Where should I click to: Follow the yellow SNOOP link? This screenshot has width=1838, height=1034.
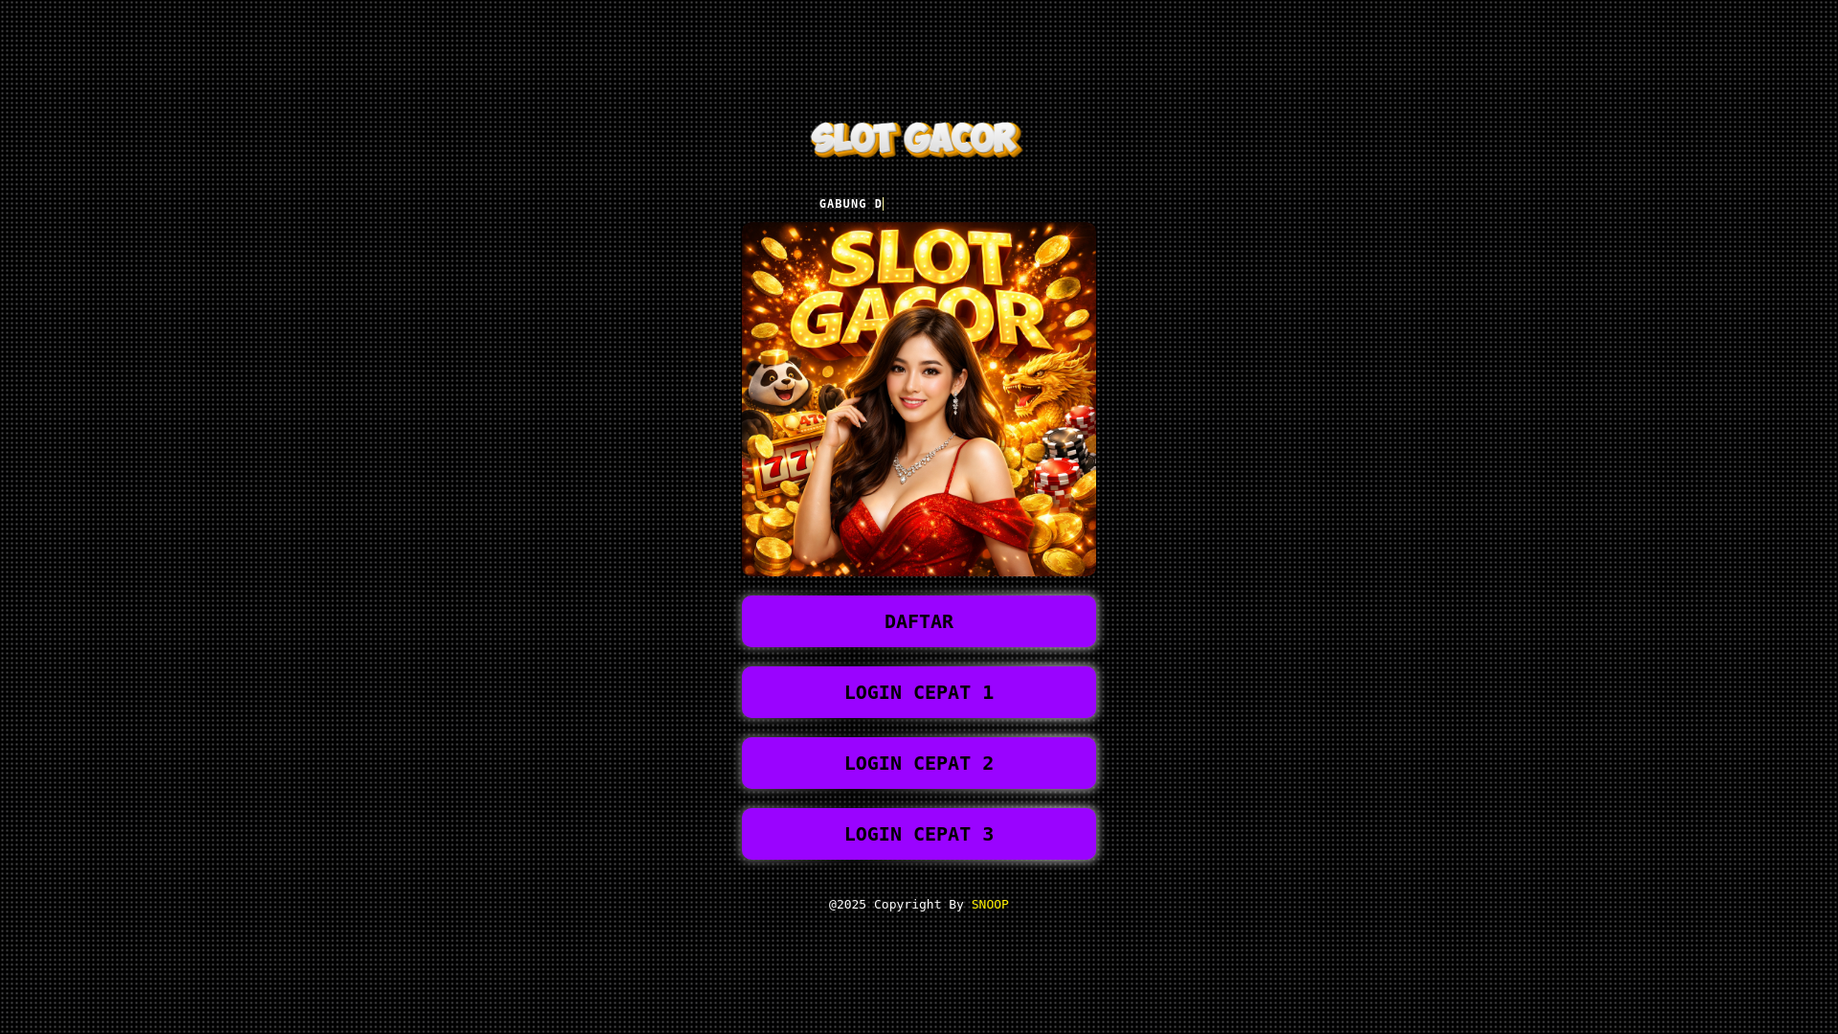(990, 905)
